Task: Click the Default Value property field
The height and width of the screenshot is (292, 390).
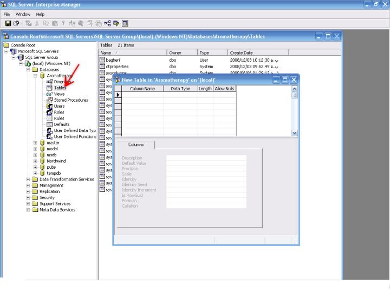Action: pos(206,163)
